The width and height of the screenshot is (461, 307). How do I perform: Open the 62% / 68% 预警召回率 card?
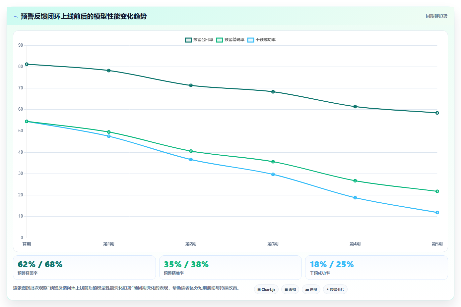[x=84, y=268]
